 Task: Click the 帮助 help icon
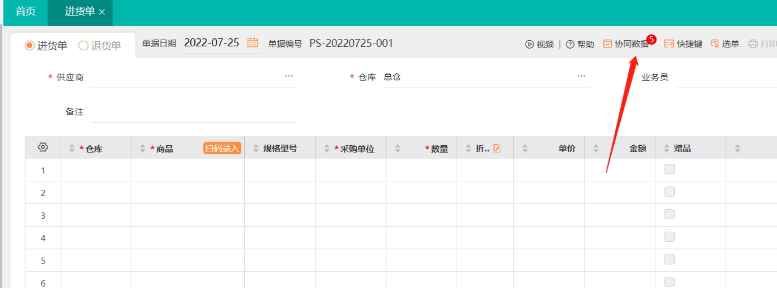[x=570, y=44]
